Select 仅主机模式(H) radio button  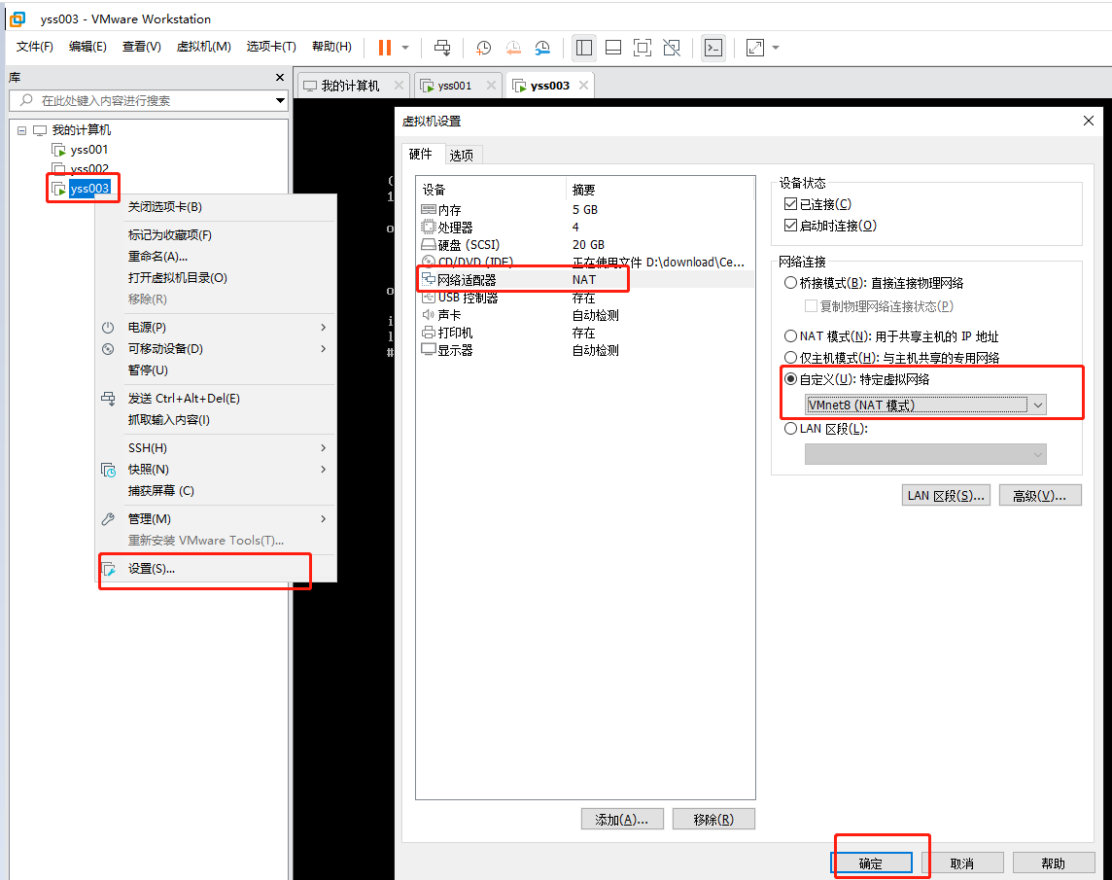click(x=790, y=358)
